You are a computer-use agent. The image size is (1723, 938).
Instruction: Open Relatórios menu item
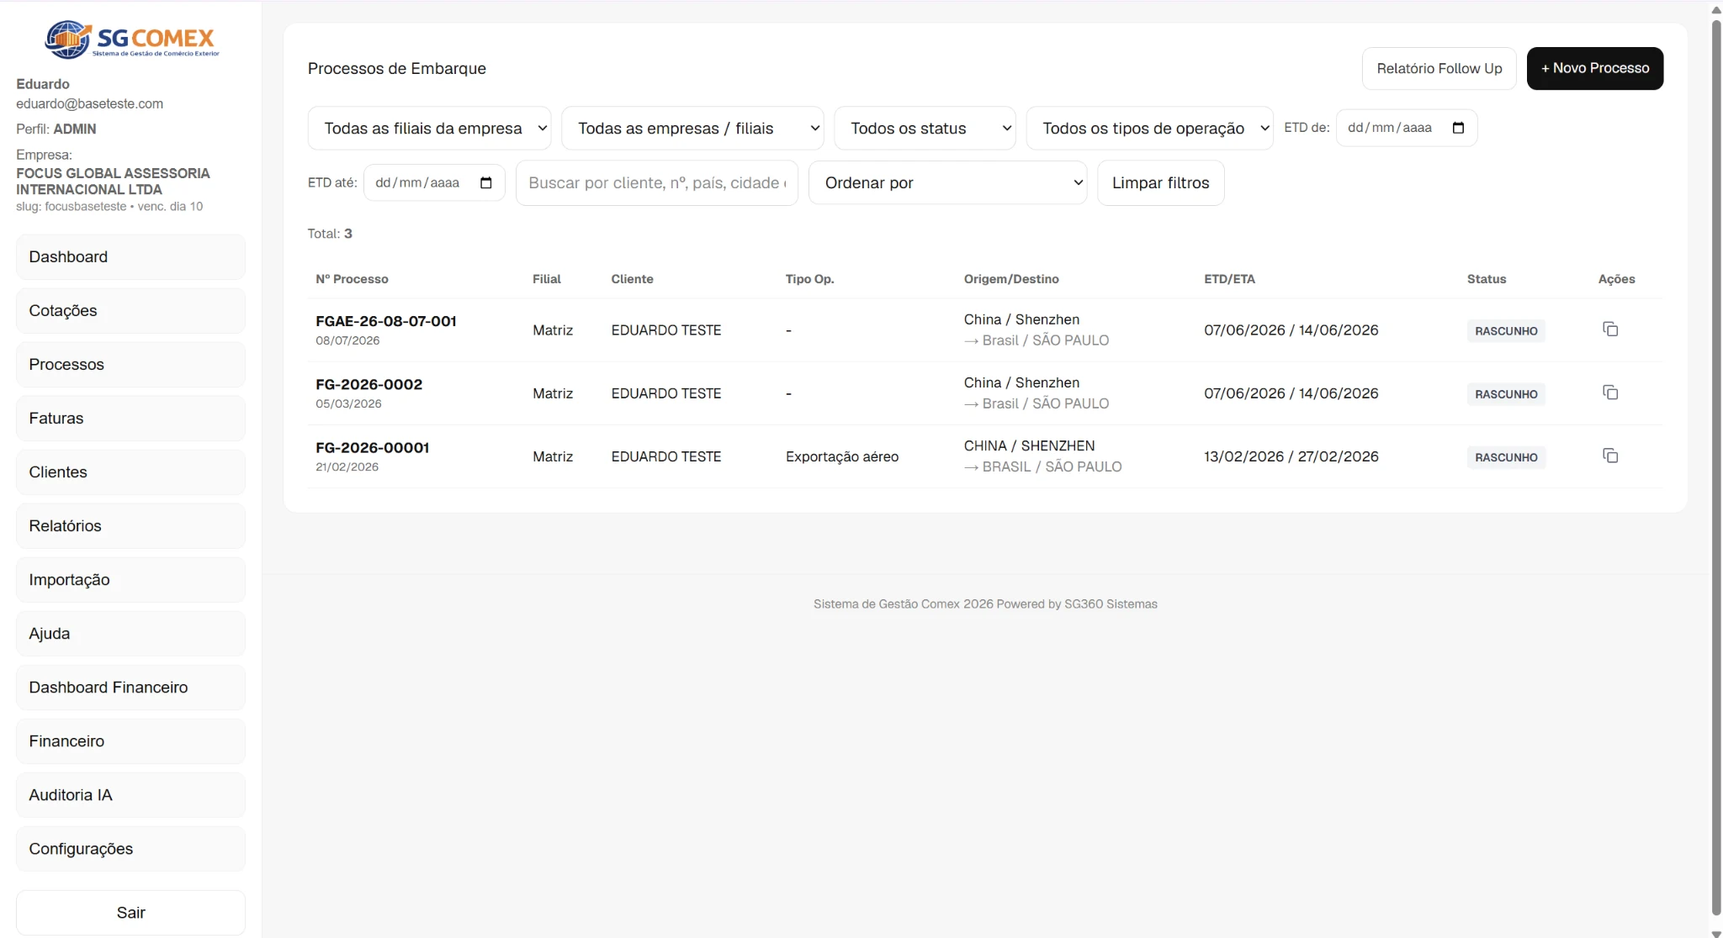pos(130,525)
